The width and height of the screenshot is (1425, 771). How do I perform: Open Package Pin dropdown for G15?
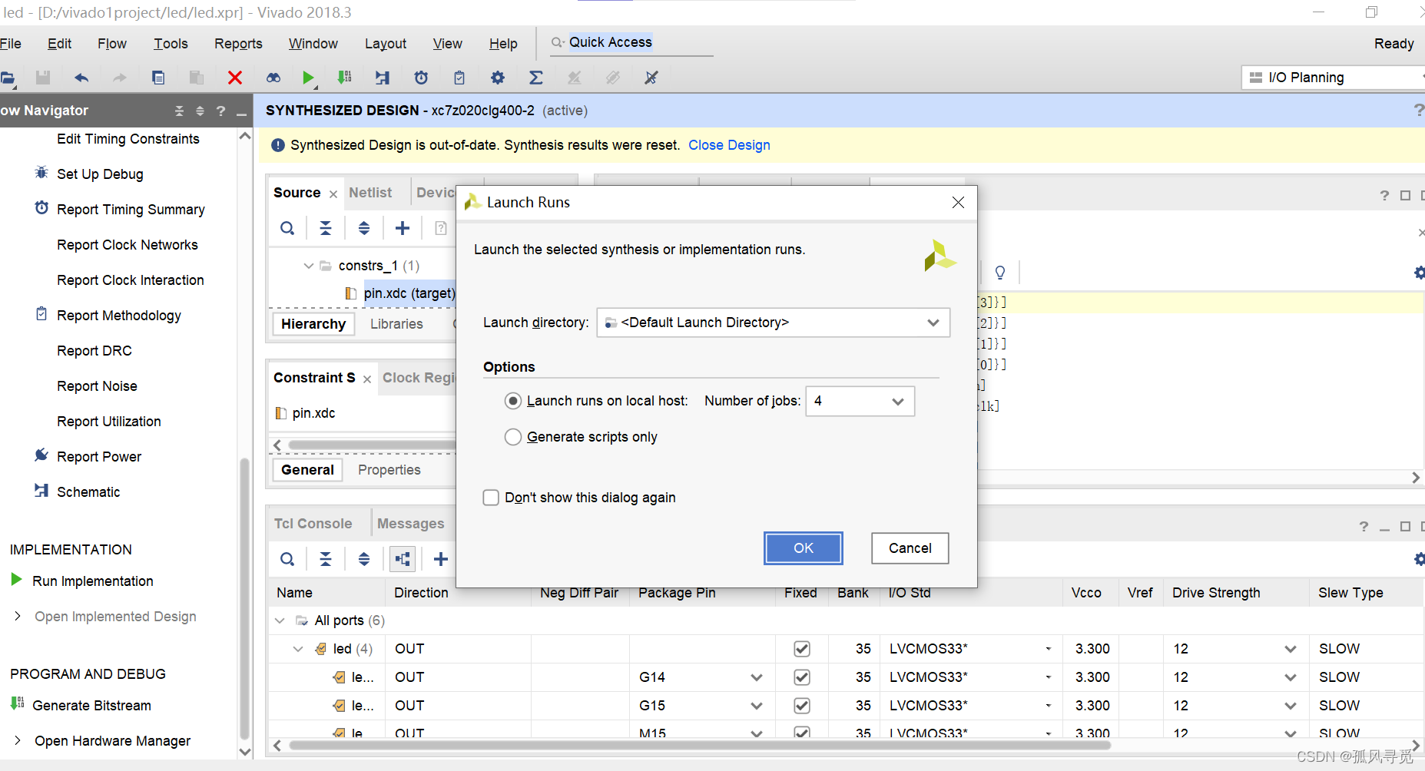[x=757, y=706]
